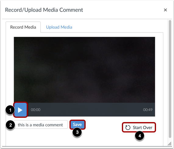Click the 00:00 elapsed time label
The height and width of the screenshot is (149, 174).
click(x=36, y=110)
